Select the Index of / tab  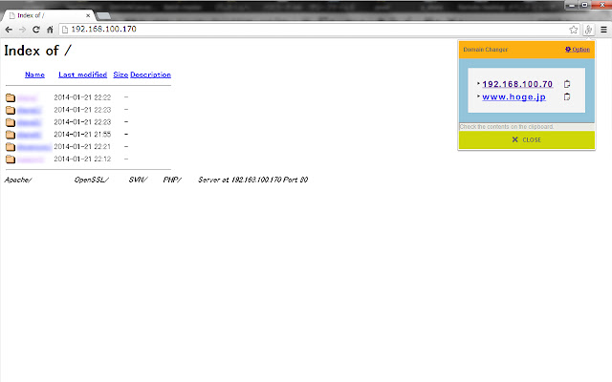49,15
